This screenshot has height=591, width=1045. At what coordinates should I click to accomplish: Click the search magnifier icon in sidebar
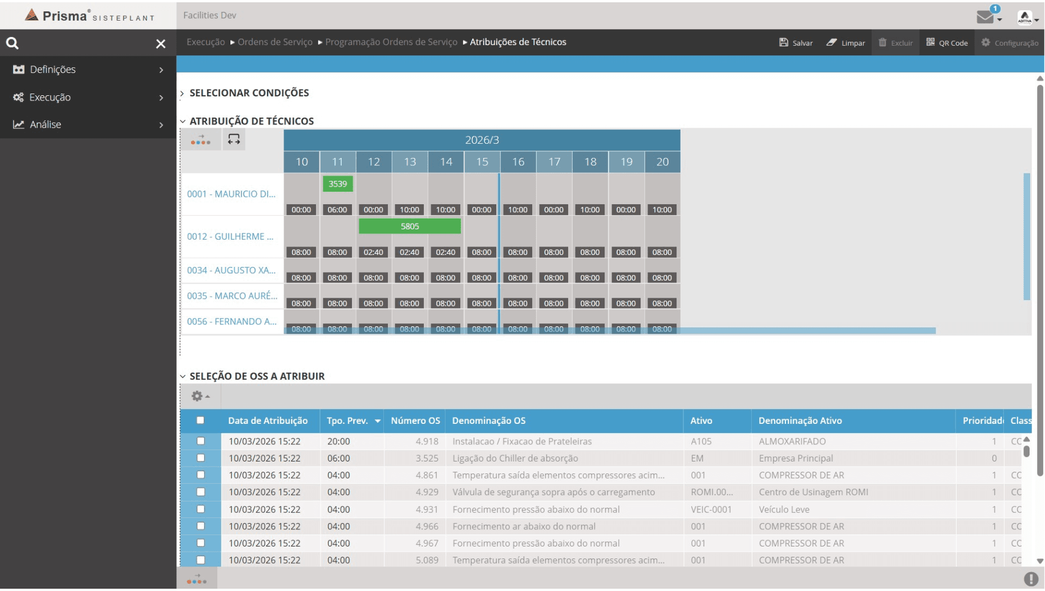click(12, 43)
